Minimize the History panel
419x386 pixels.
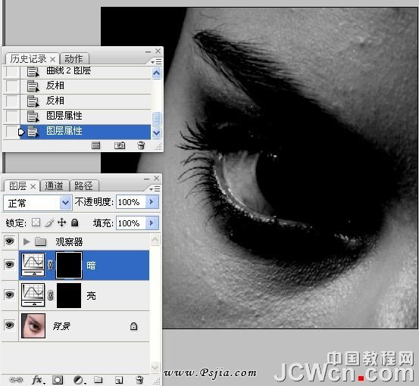click(148, 51)
